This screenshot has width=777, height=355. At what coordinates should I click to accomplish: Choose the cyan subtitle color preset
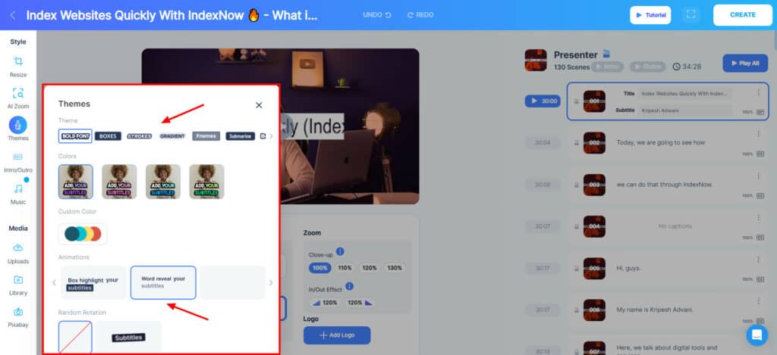(163, 182)
